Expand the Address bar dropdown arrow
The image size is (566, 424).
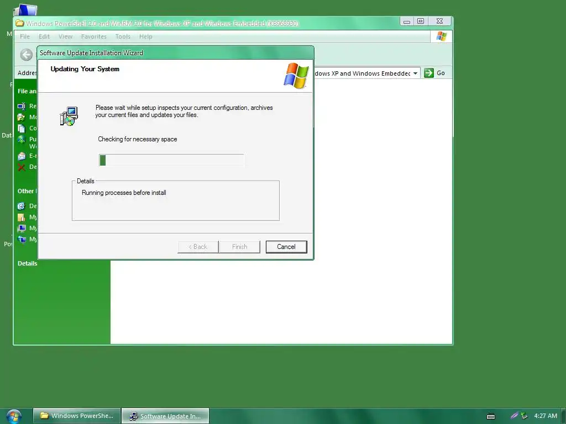point(416,73)
